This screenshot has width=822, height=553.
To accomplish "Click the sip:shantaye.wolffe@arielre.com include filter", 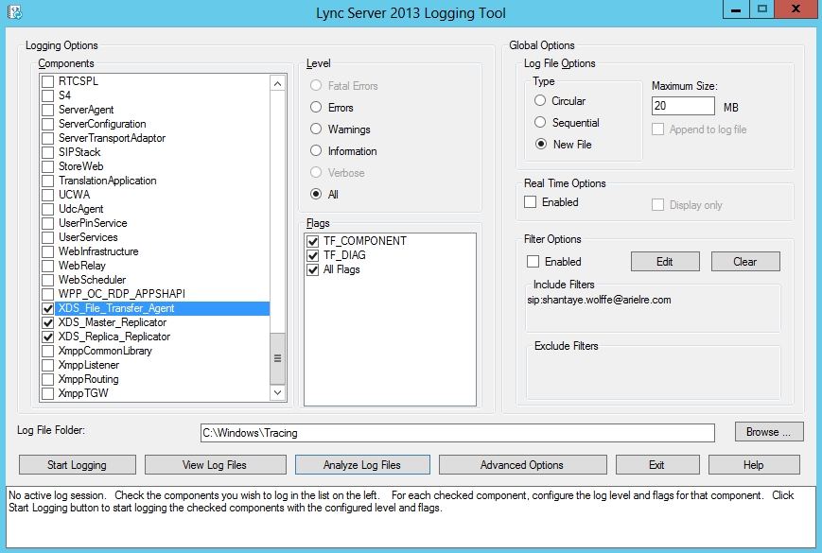I will point(599,300).
